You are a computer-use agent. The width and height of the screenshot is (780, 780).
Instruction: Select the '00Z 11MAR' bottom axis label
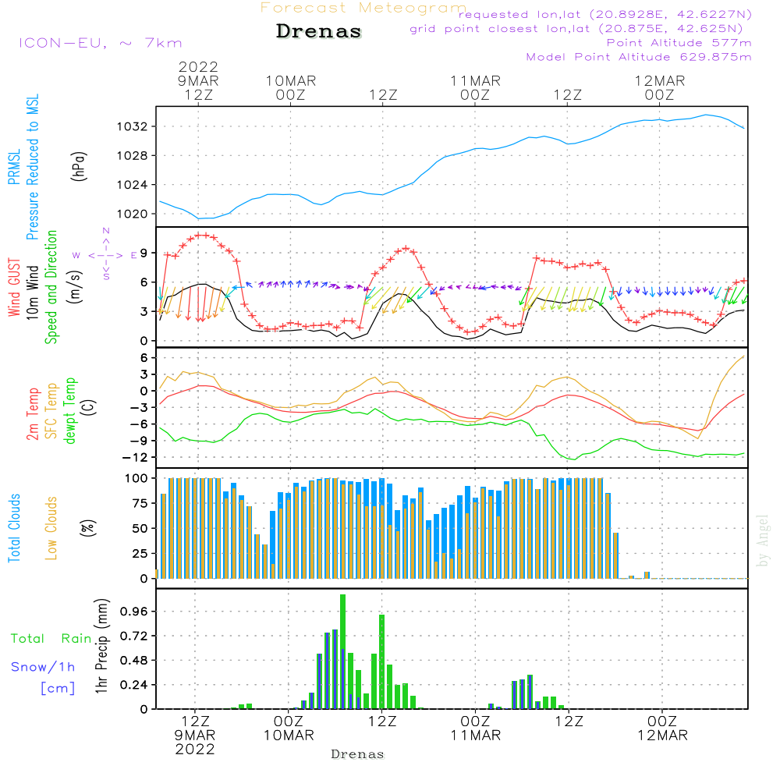[476, 729]
